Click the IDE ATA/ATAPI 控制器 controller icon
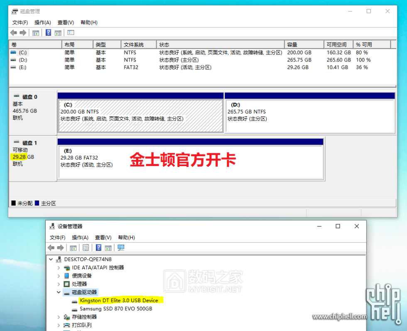The height and width of the screenshot is (331, 407). tap(67, 267)
